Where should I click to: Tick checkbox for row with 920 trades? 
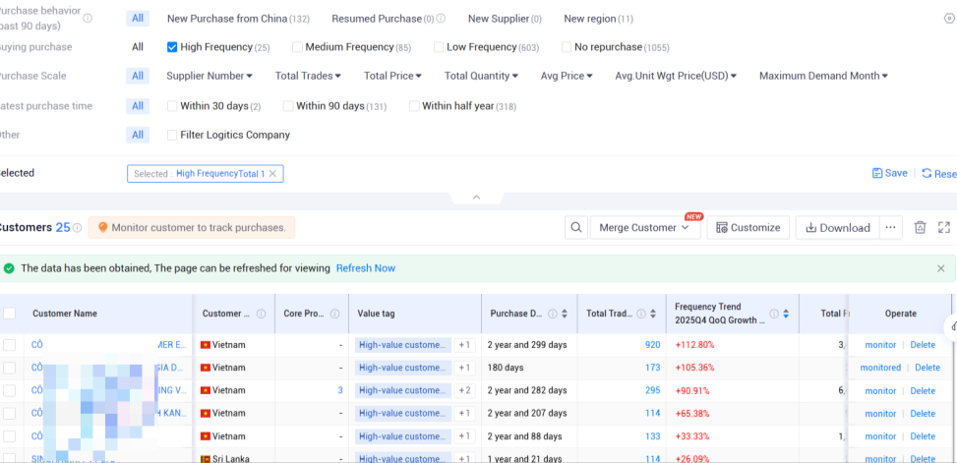(x=9, y=345)
